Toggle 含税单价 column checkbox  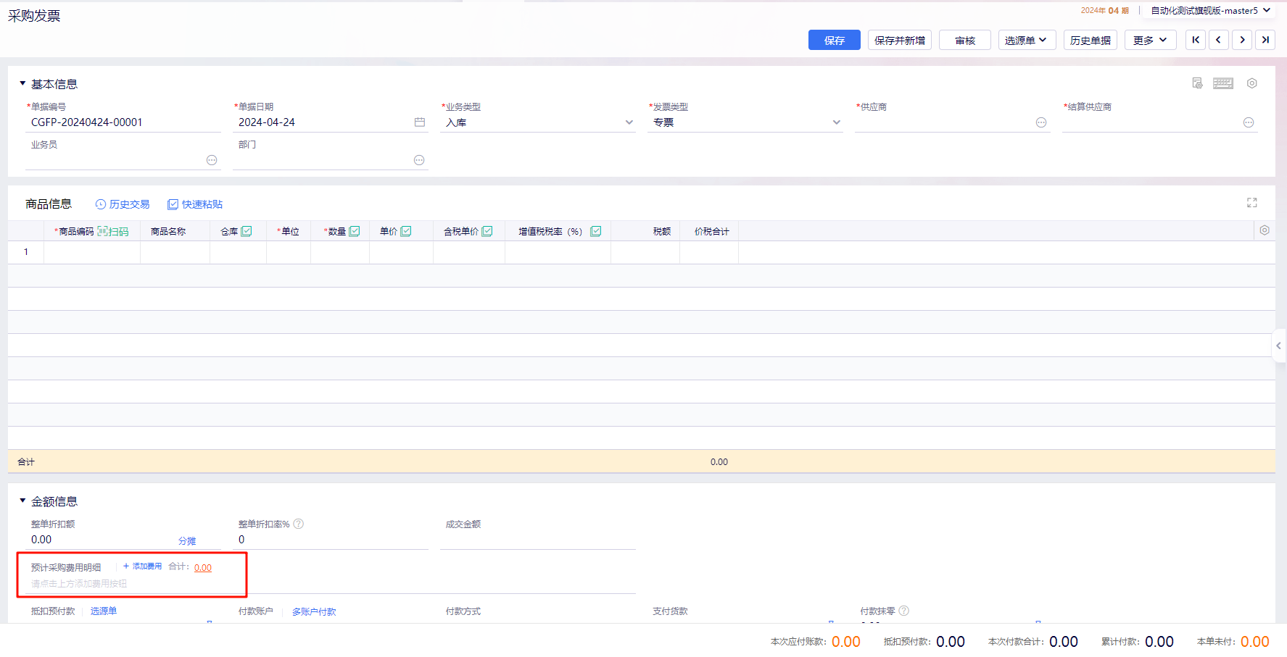(487, 231)
